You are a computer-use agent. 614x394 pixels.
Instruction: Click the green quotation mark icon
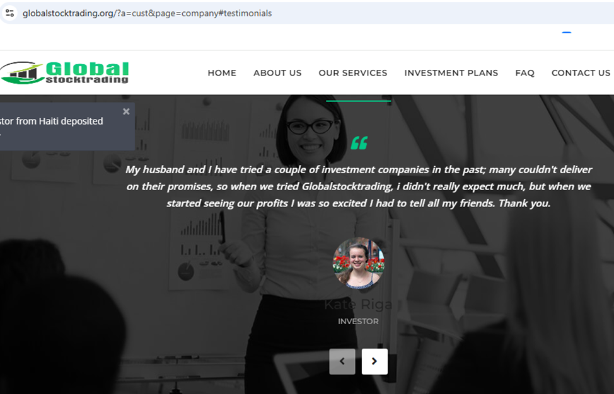pyautogui.click(x=359, y=143)
